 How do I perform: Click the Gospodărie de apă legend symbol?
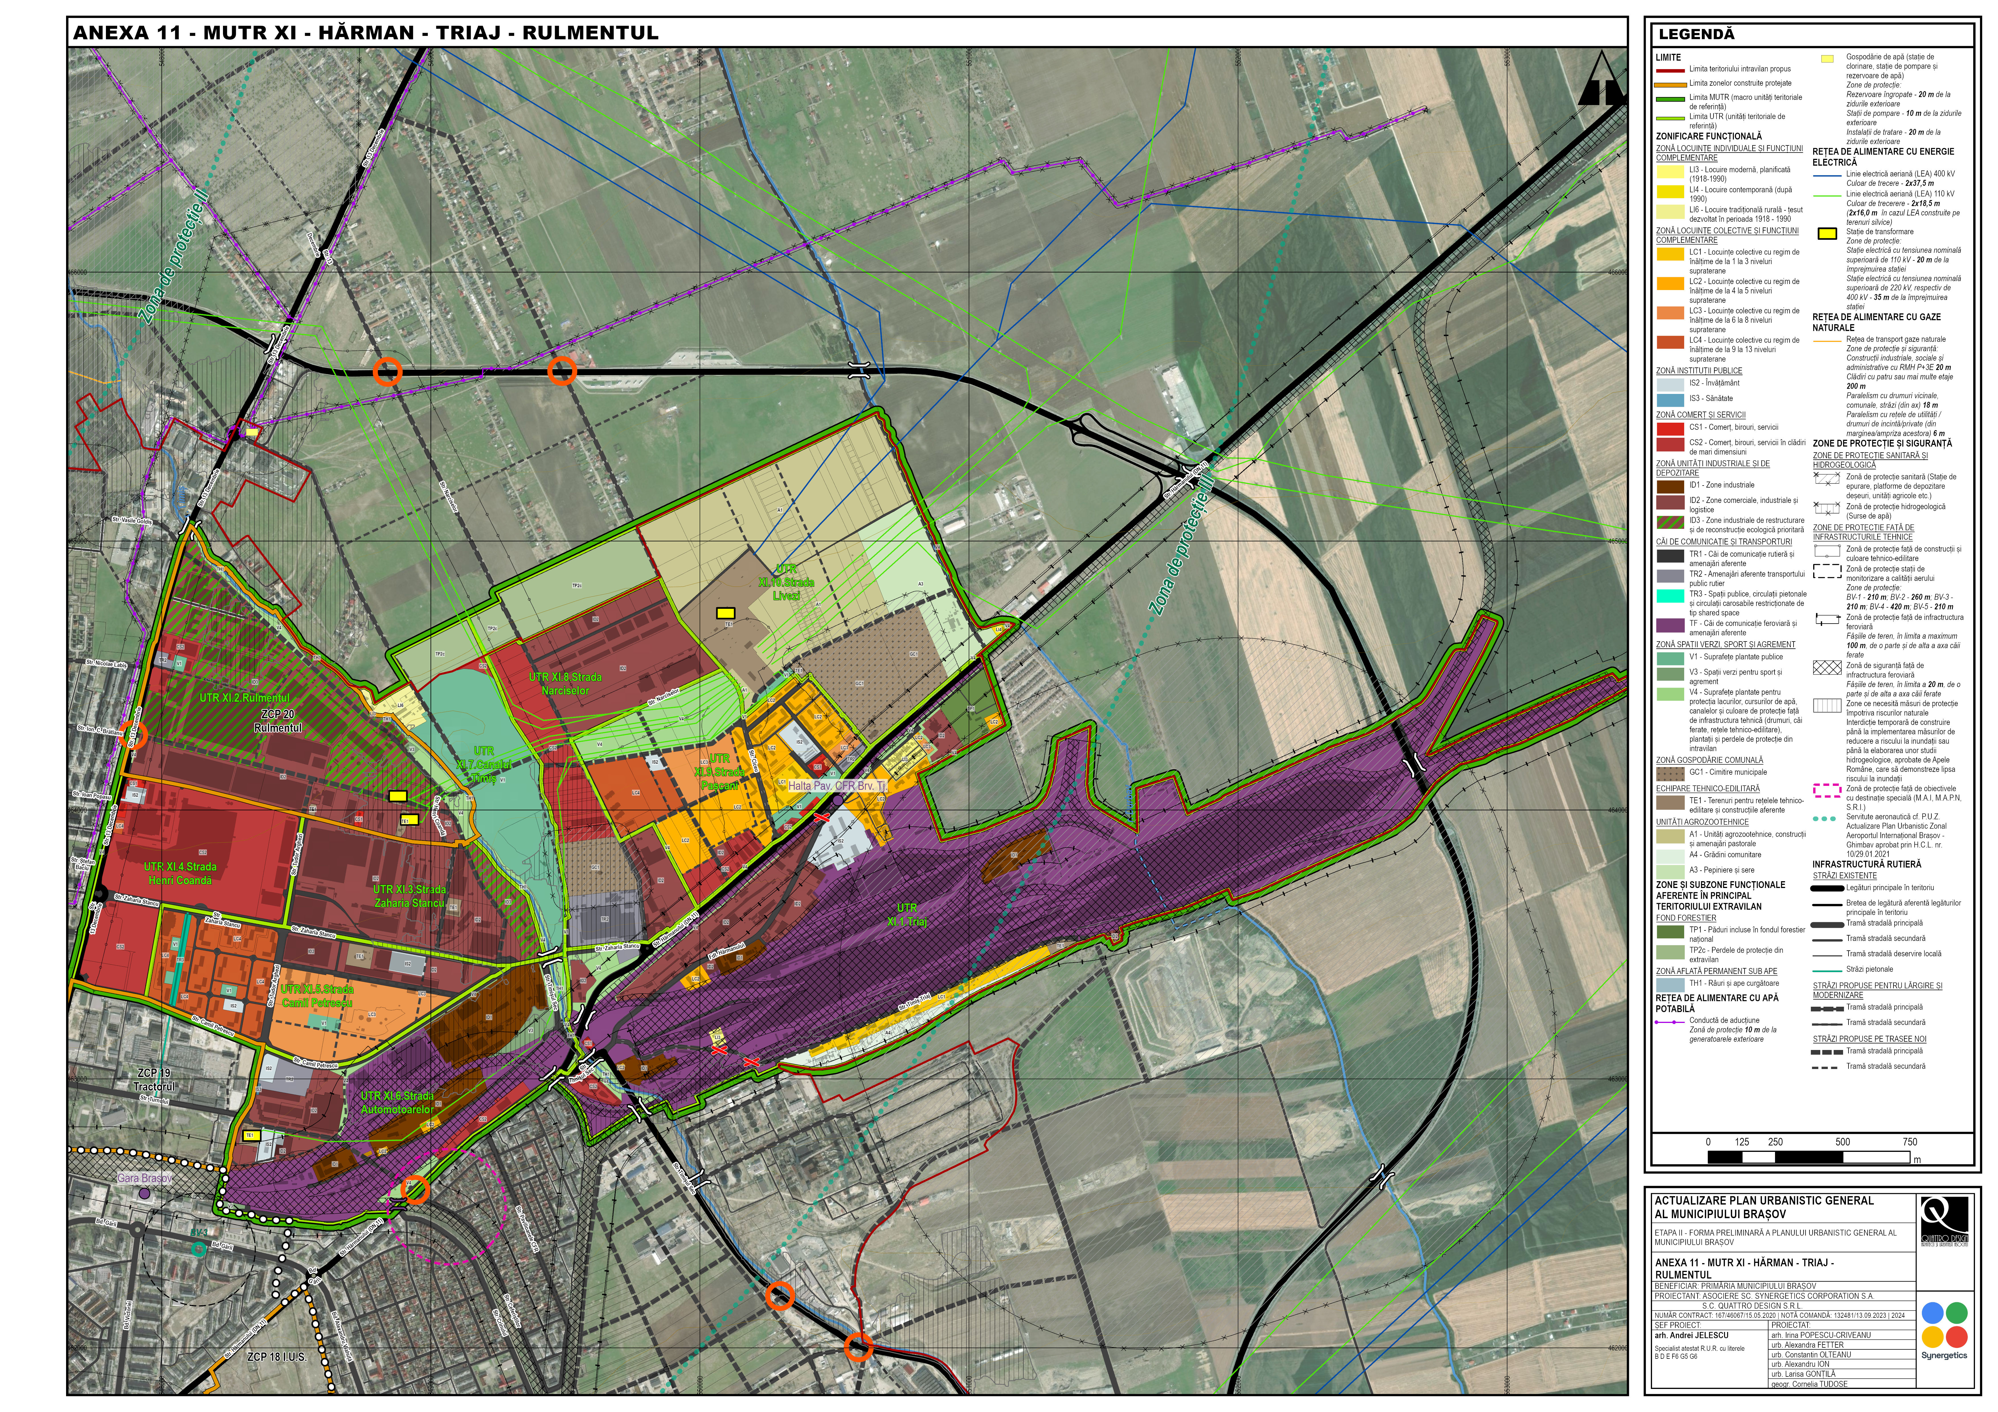(1827, 59)
